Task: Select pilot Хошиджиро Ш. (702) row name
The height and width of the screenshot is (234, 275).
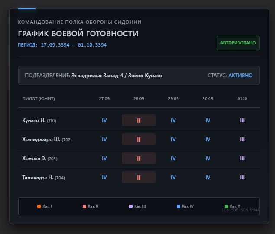Action: pos(47,139)
